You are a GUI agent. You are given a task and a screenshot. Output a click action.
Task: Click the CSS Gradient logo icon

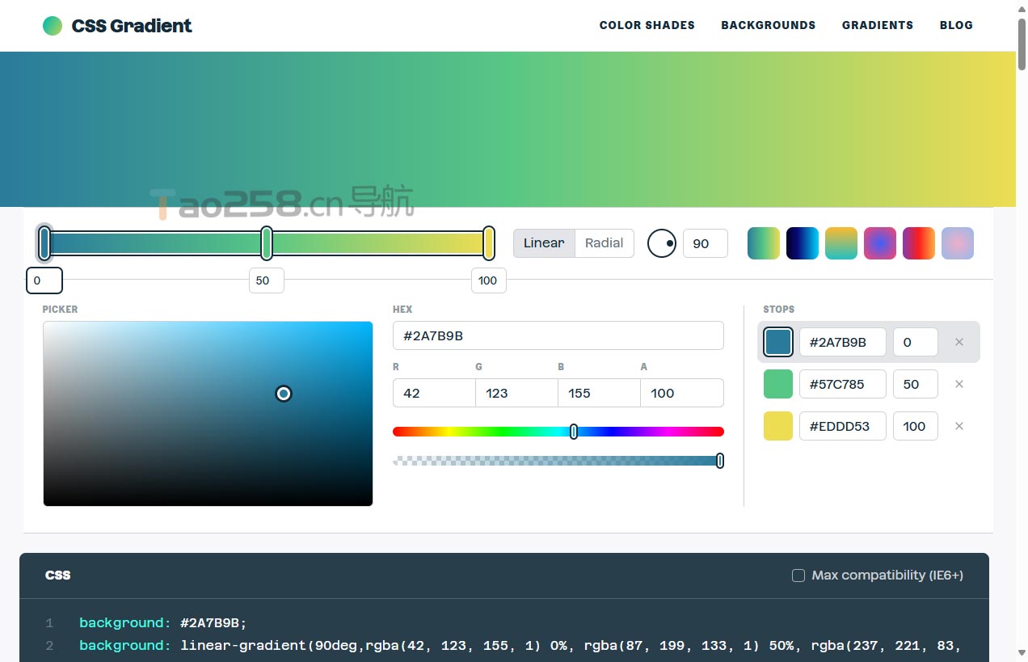coord(53,26)
